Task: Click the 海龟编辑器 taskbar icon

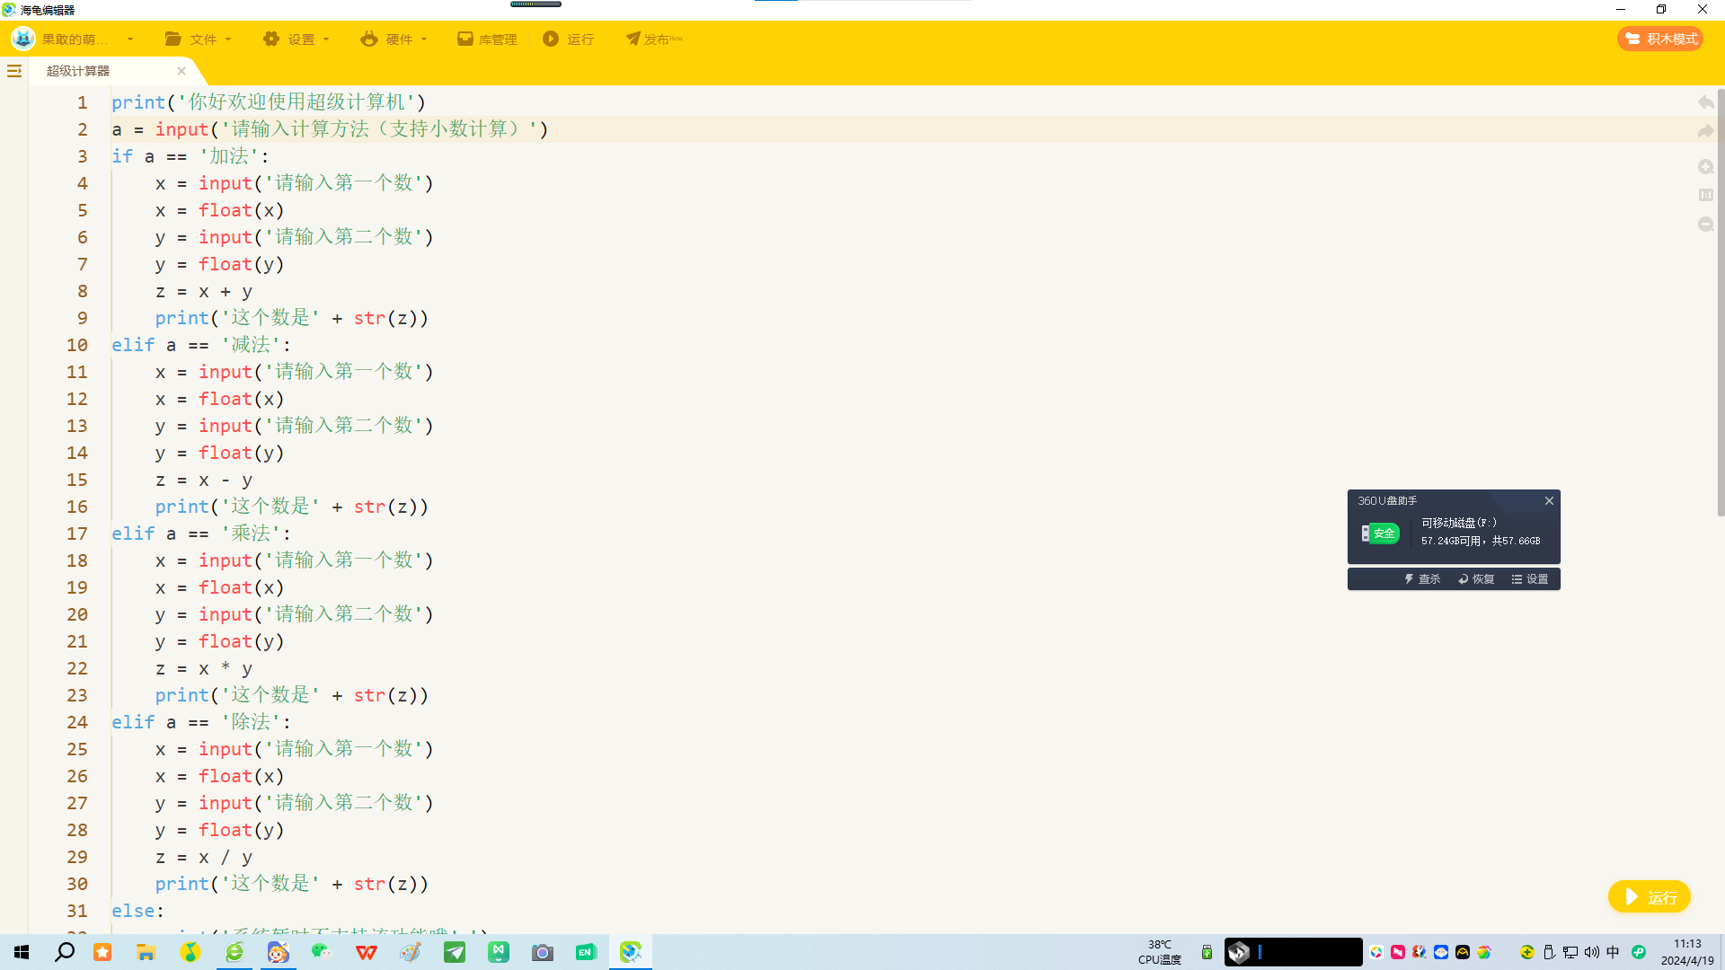Action: 631,952
